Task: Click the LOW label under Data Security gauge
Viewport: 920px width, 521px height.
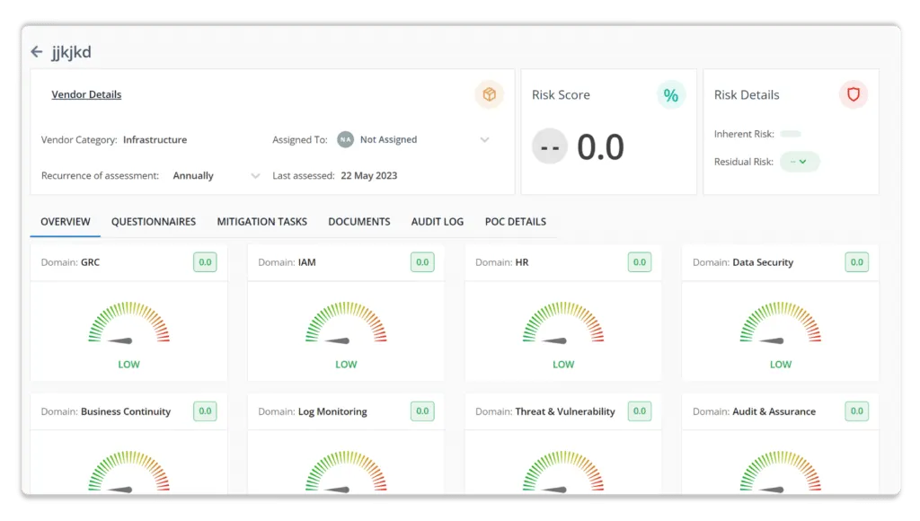Action: (781, 365)
